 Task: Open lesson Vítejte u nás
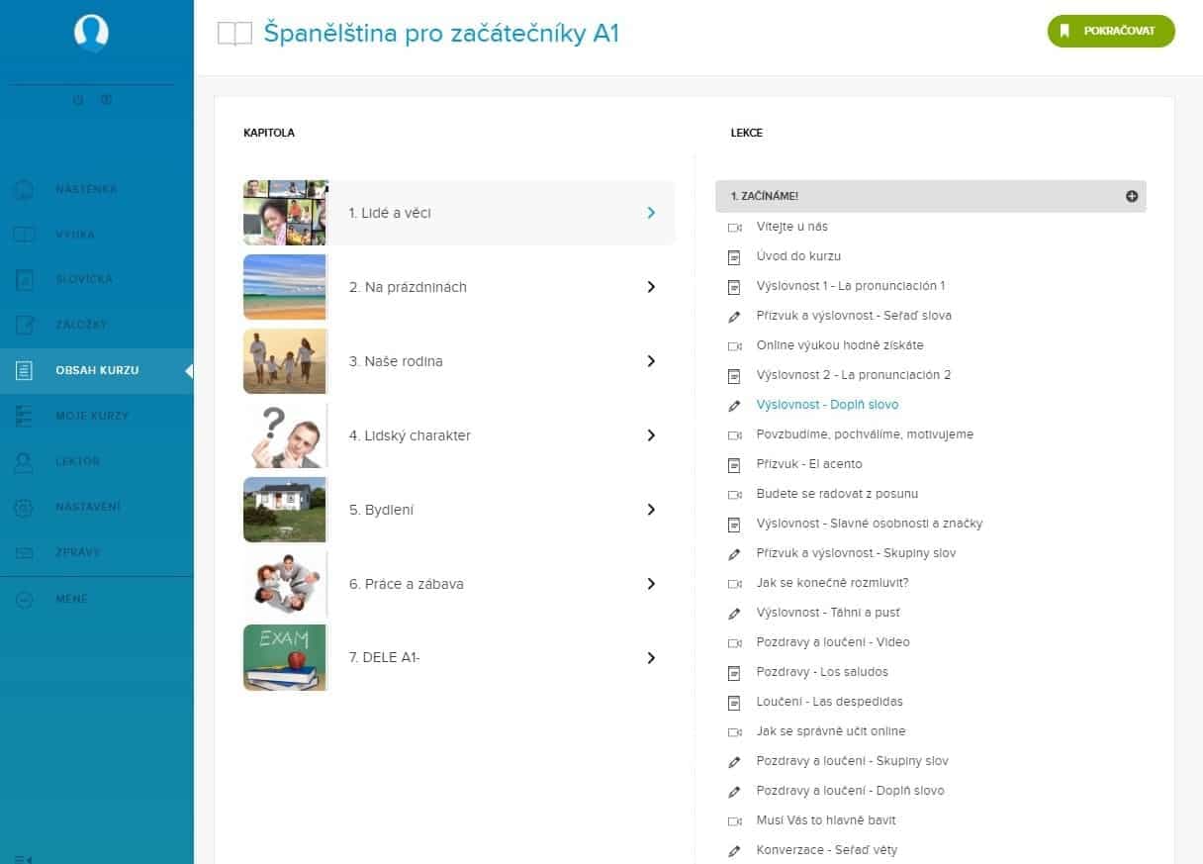click(792, 227)
